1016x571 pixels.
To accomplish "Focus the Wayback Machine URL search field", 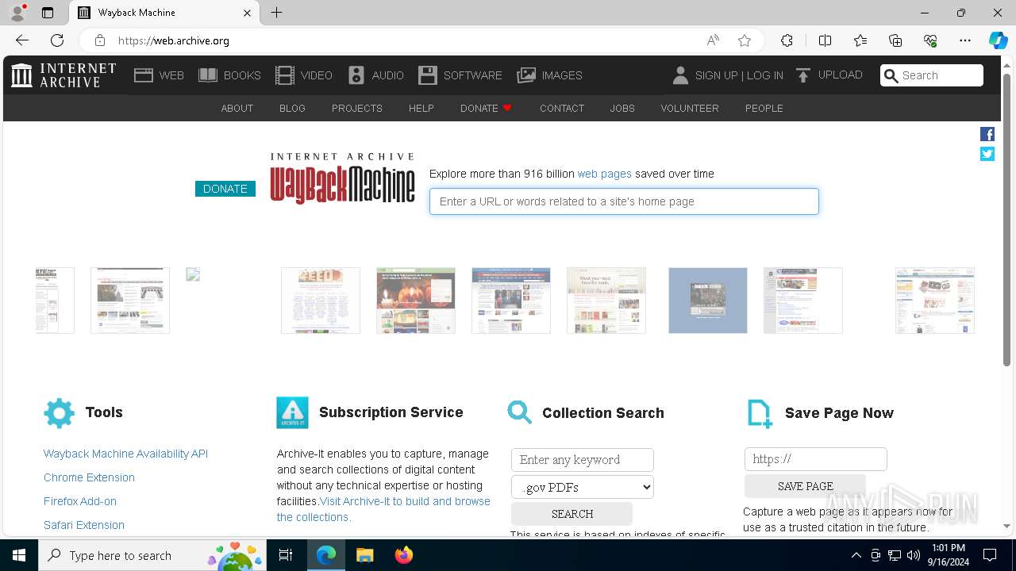I will [624, 201].
